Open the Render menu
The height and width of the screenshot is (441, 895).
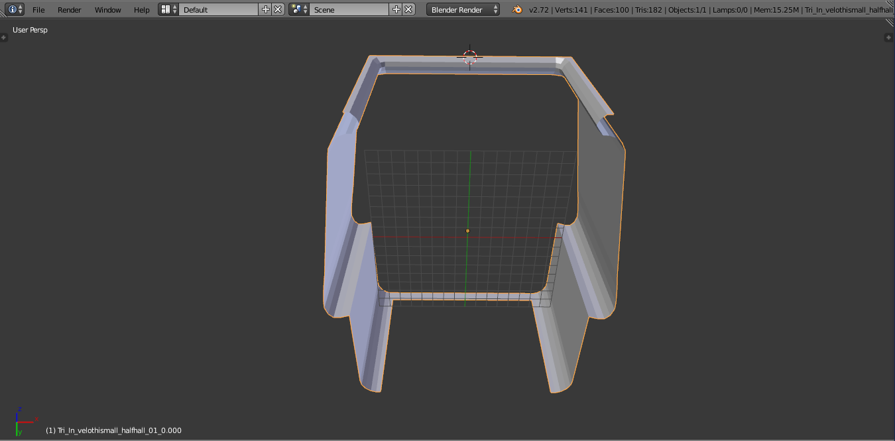[x=70, y=10]
